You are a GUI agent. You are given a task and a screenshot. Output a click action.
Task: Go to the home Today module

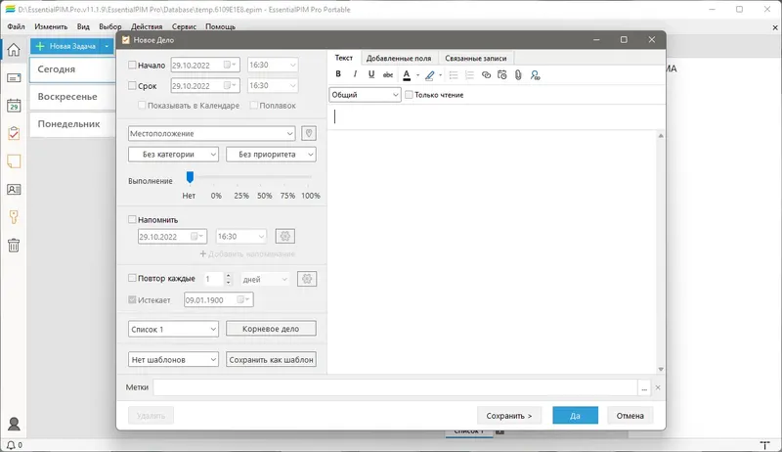(x=14, y=49)
